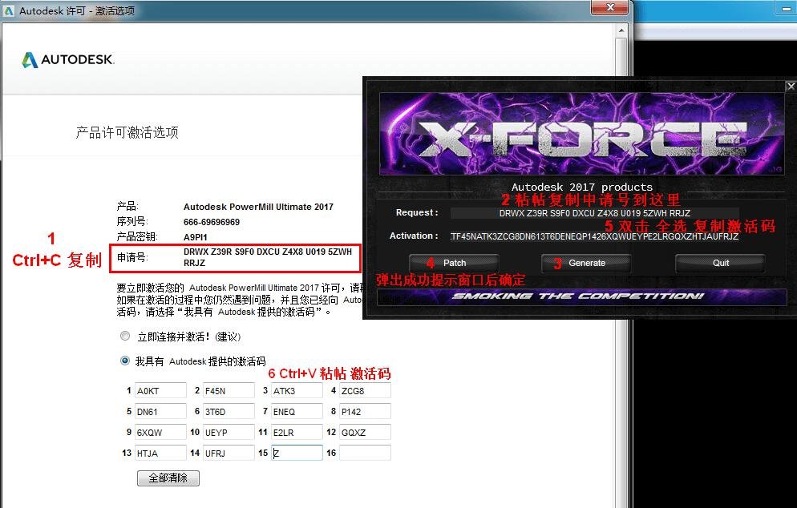Click the serial number 666-69696969
This screenshot has height=508, width=797.
[212, 222]
